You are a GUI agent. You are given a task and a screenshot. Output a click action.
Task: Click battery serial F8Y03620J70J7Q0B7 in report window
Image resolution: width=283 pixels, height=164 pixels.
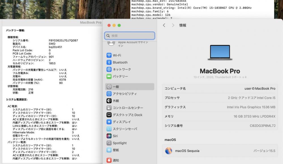(x=63, y=40)
